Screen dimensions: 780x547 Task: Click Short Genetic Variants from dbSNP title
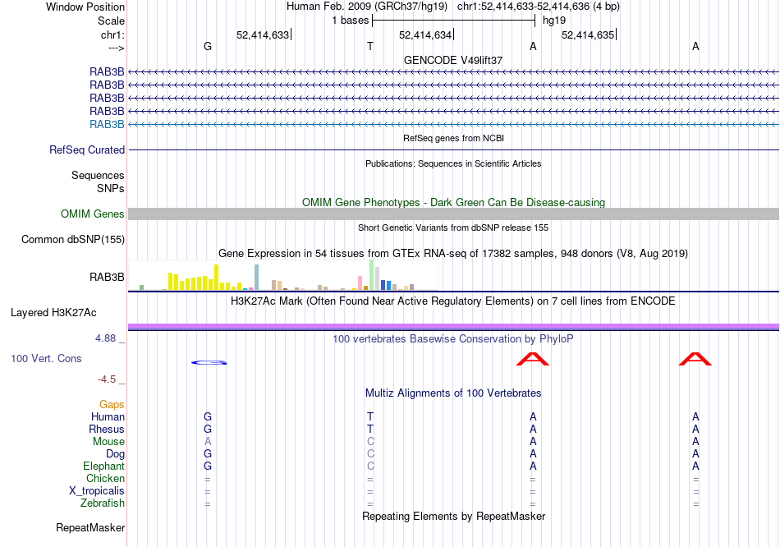pyautogui.click(x=453, y=228)
